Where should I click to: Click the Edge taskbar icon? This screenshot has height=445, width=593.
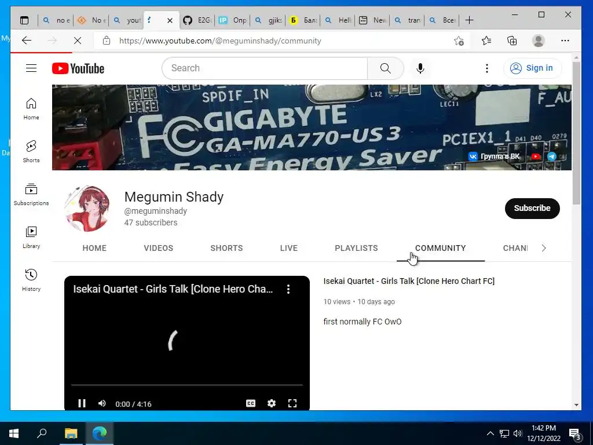click(100, 433)
